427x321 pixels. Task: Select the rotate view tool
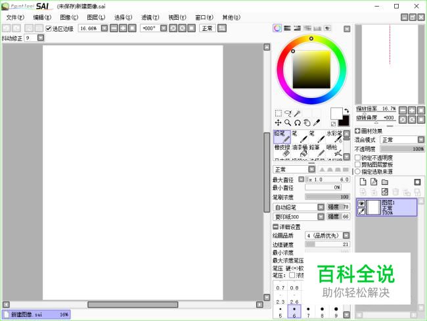[298, 123]
